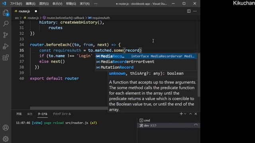255x143 pixels.
Task: Click 'record' argument on line 35
Action: pos(132,50)
